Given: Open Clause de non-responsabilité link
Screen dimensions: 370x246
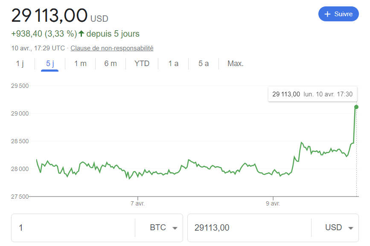Looking at the screenshot, I should 112,48.
